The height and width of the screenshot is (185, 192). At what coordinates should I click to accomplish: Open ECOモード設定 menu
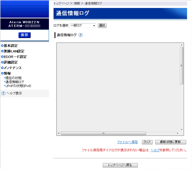(x=15, y=57)
